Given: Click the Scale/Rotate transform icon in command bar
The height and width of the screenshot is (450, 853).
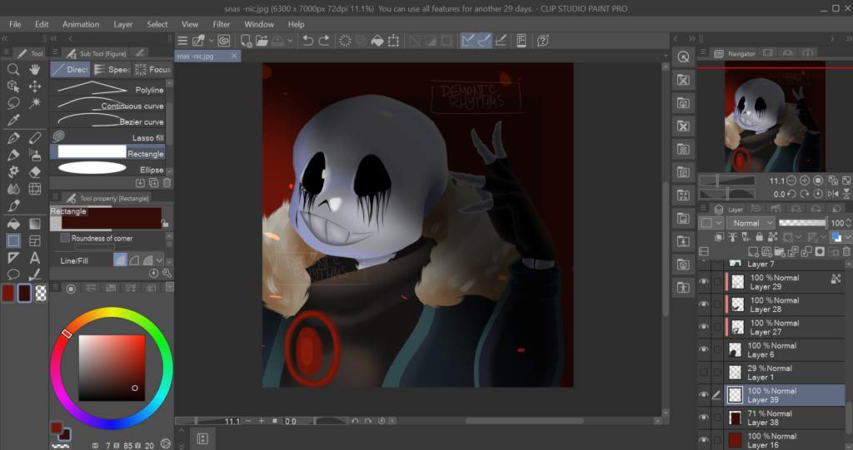Looking at the screenshot, I should click(x=393, y=41).
